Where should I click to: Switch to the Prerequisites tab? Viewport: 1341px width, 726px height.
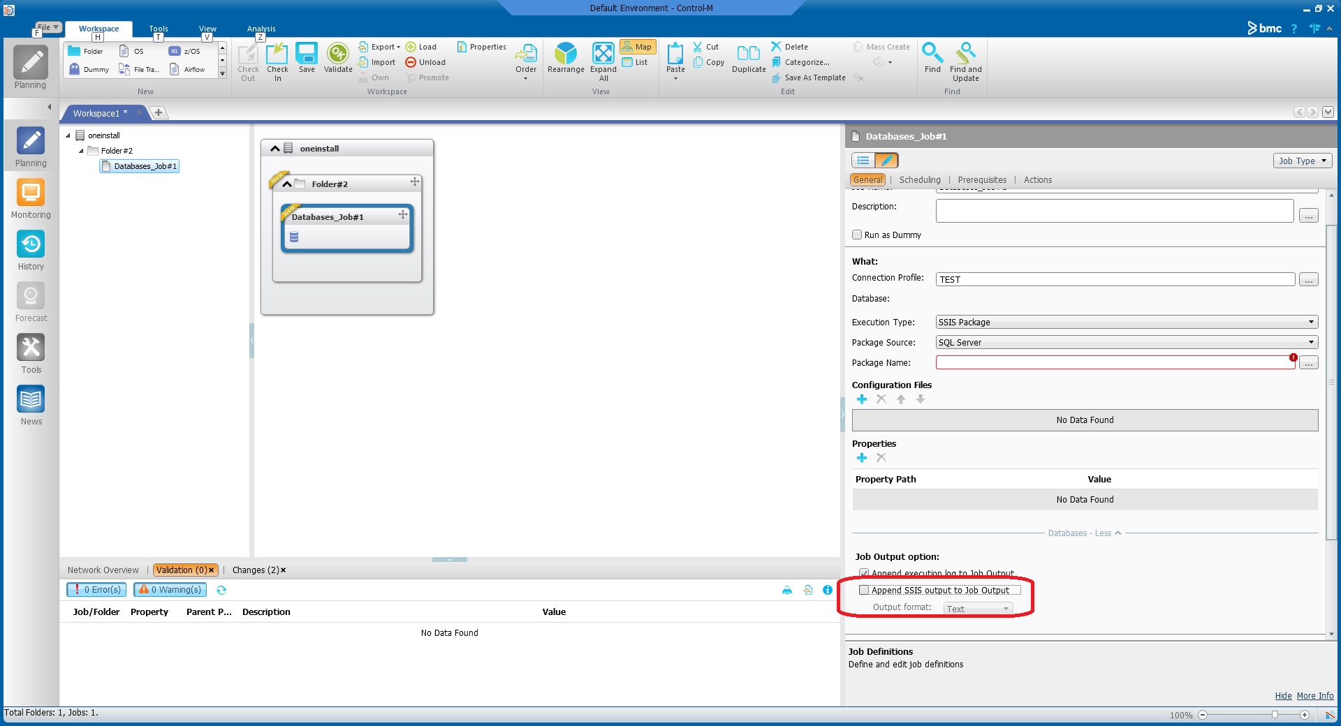pos(982,180)
